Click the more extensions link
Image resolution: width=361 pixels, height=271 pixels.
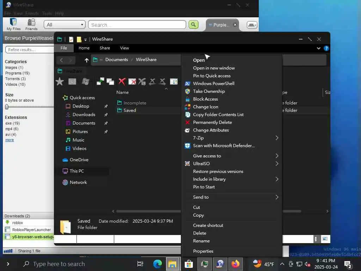coord(10,140)
